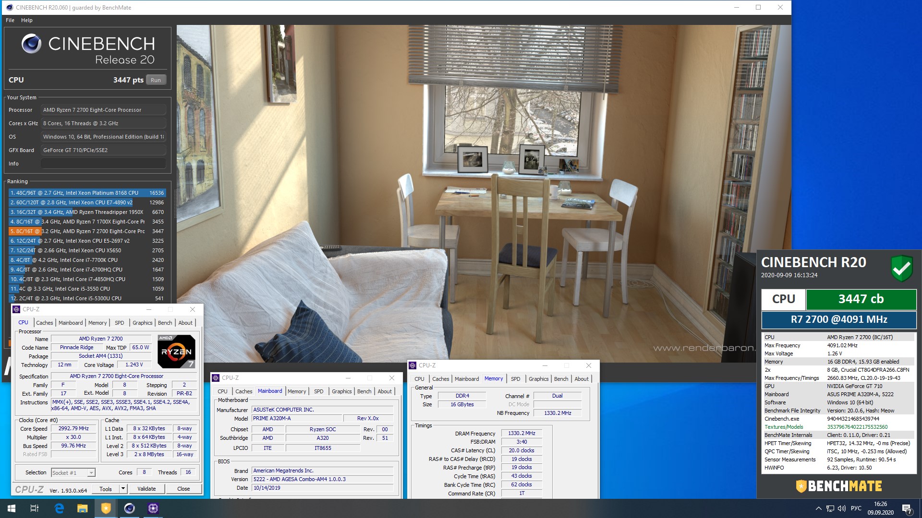
Task: Select ranking entry Core i7-7700K
Action: coord(87,260)
